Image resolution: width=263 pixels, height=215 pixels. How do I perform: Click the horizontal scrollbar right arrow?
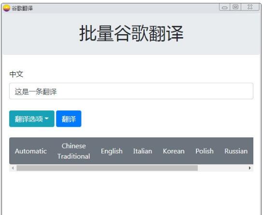coord(250,168)
